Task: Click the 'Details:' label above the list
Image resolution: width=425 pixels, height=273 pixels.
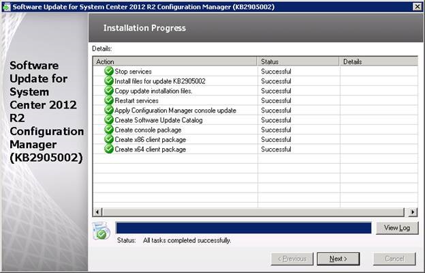Action: [102, 48]
